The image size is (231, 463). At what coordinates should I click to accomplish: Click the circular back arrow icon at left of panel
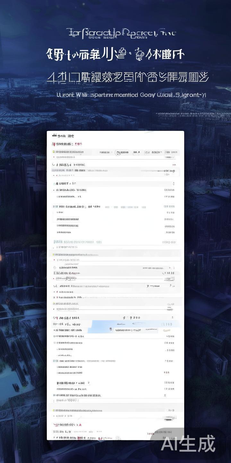click(55, 267)
